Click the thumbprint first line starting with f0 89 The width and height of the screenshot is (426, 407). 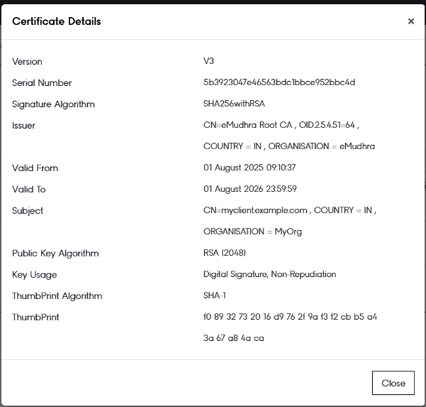[x=291, y=317]
